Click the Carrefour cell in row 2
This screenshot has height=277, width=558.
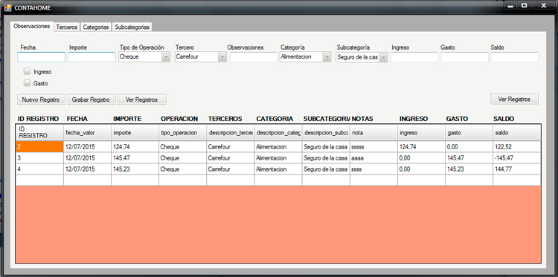230,146
